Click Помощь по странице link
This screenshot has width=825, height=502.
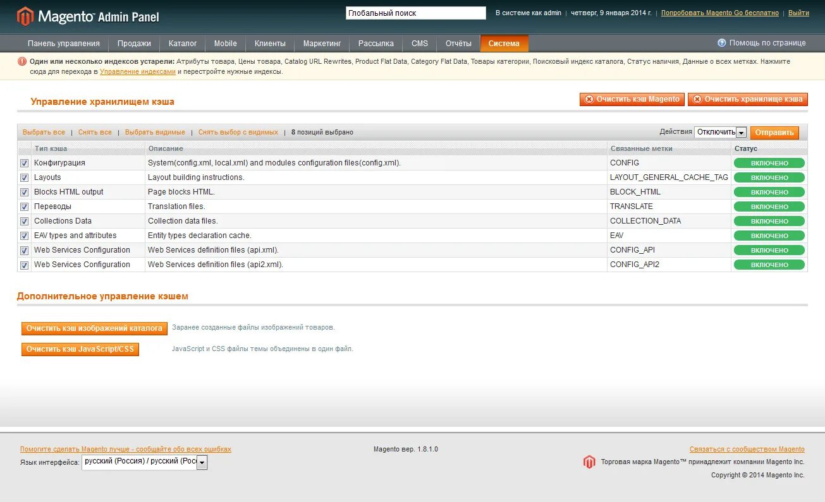tap(767, 43)
